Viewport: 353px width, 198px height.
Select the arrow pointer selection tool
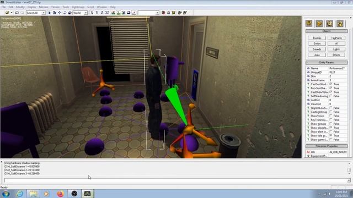click(50, 13)
